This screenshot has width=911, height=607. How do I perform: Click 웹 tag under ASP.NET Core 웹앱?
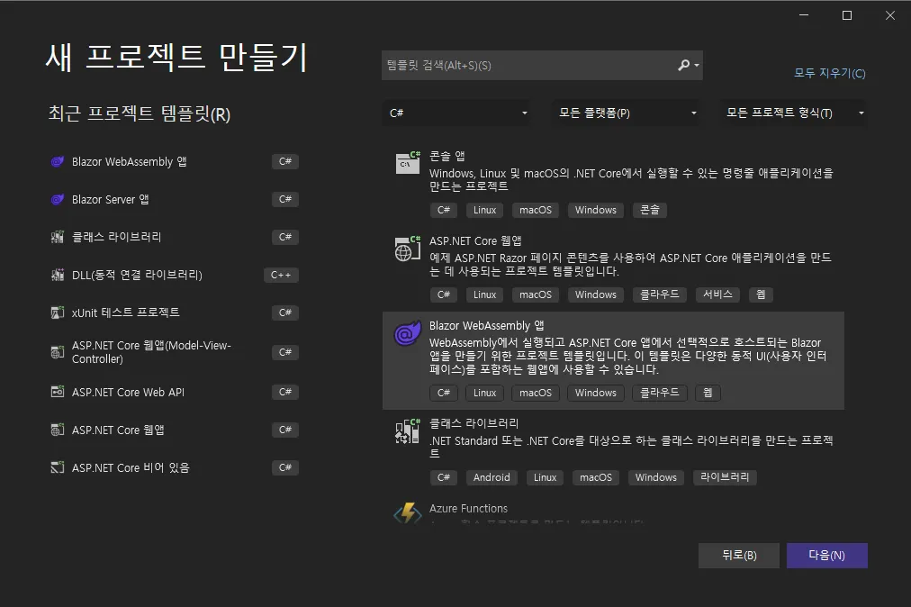(x=761, y=294)
